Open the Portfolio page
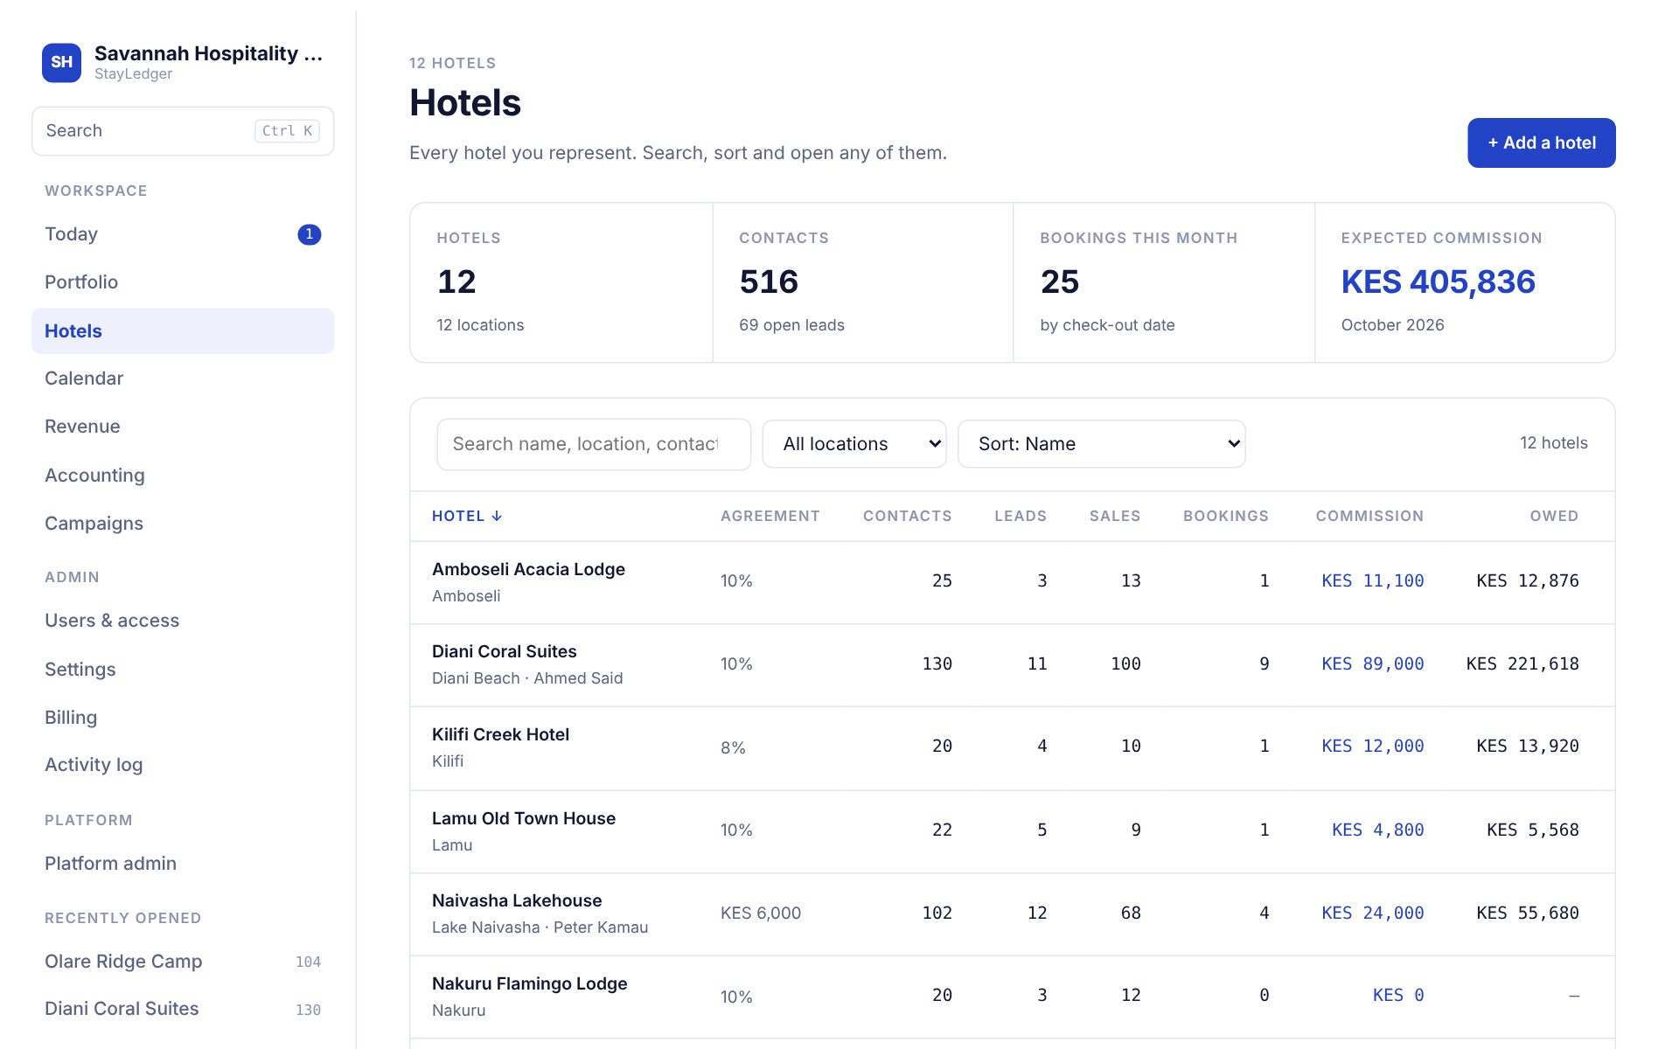Image resolution: width=1679 pixels, height=1049 pixels. click(x=183, y=282)
